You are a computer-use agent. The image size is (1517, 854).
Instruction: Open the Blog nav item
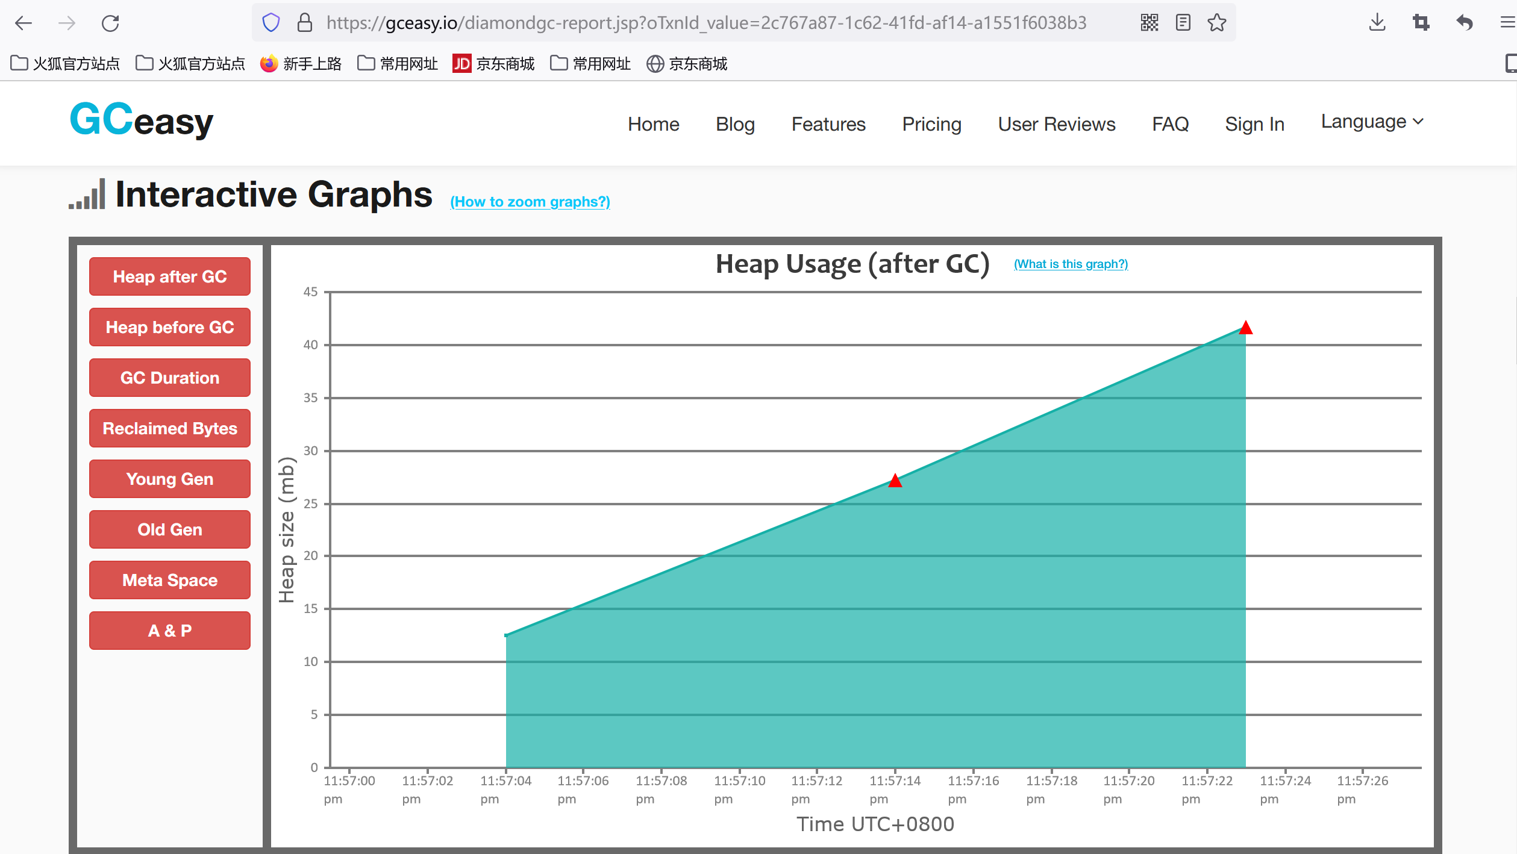click(735, 124)
